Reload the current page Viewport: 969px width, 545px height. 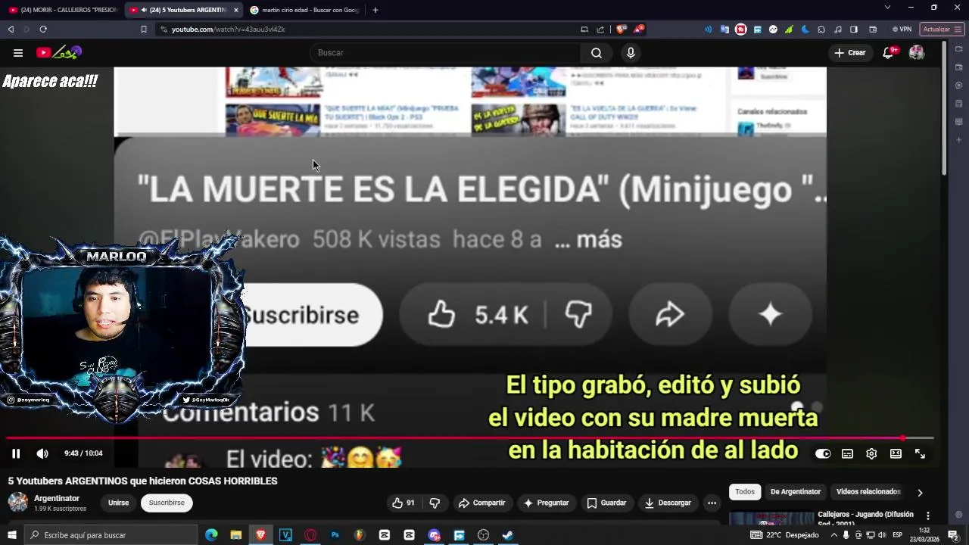43,30
